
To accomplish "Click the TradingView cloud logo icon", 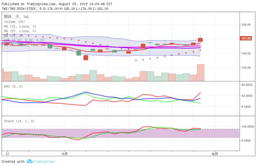I will [x=30, y=161].
